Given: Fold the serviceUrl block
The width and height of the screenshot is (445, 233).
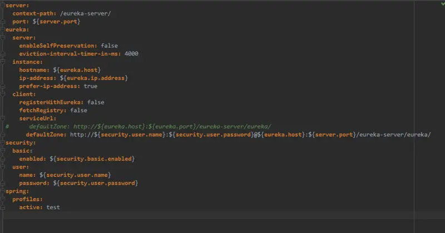Looking at the screenshot, I should 3,118.
